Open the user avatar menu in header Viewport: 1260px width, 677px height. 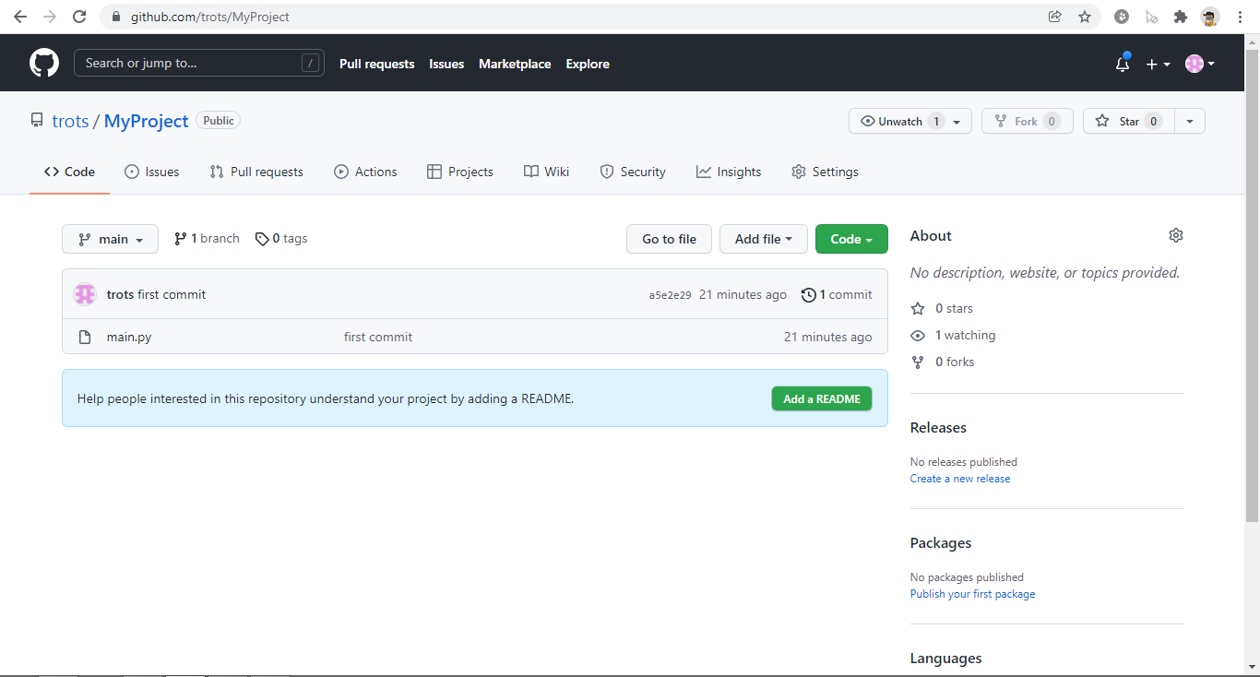tap(1200, 64)
